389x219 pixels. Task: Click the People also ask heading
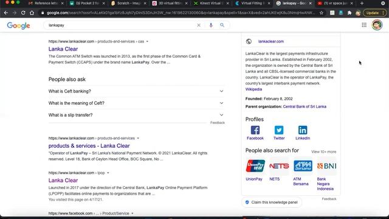point(67,79)
